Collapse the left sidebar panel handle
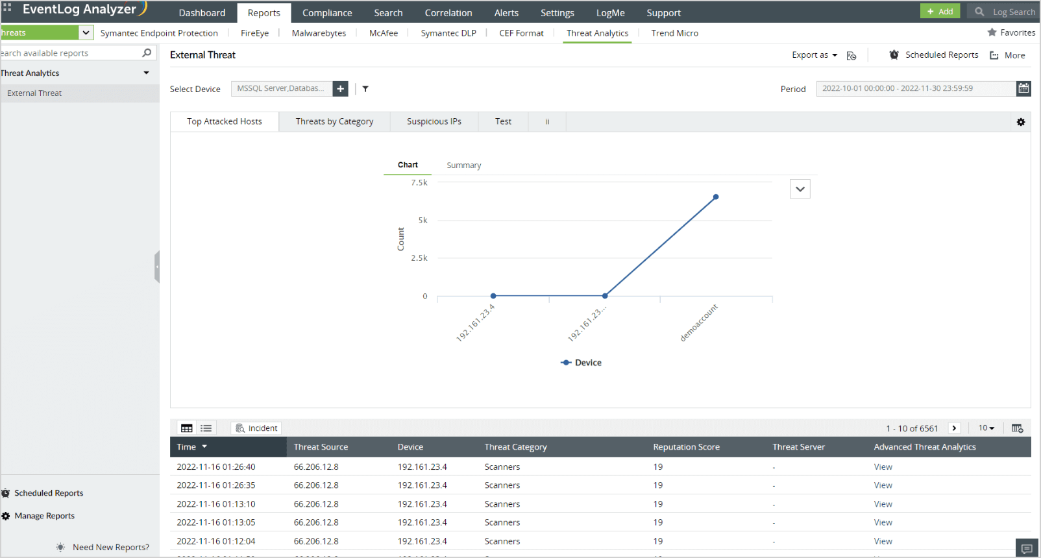The height and width of the screenshot is (558, 1041). click(x=157, y=267)
